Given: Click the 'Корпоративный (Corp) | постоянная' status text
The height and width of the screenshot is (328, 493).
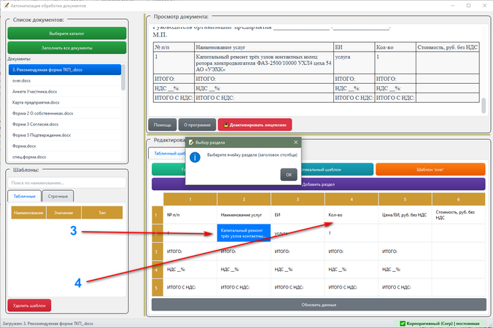Looking at the screenshot, I should pos(443,324).
